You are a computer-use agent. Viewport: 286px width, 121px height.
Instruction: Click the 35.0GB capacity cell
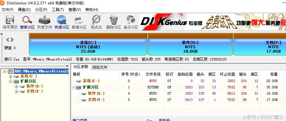pyautogui.click(x=272, y=87)
